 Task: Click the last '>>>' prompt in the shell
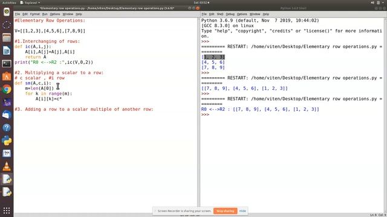click(205, 115)
